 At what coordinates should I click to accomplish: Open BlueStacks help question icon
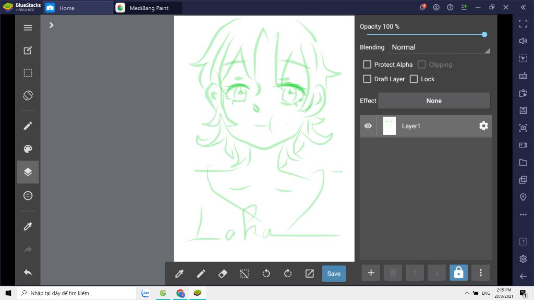pyautogui.click(x=450, y=7)
